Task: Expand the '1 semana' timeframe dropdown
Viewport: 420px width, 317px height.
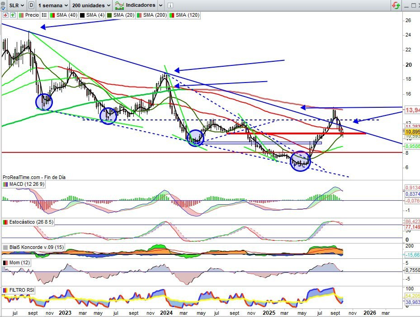Action: pos(53,5)
